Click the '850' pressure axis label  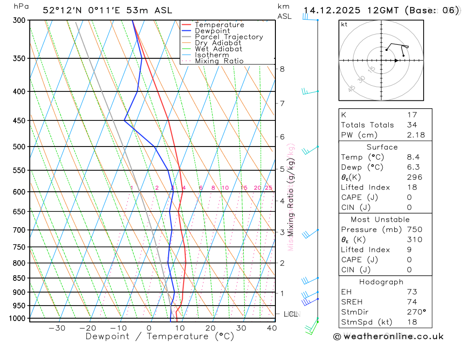coord(19,278)
